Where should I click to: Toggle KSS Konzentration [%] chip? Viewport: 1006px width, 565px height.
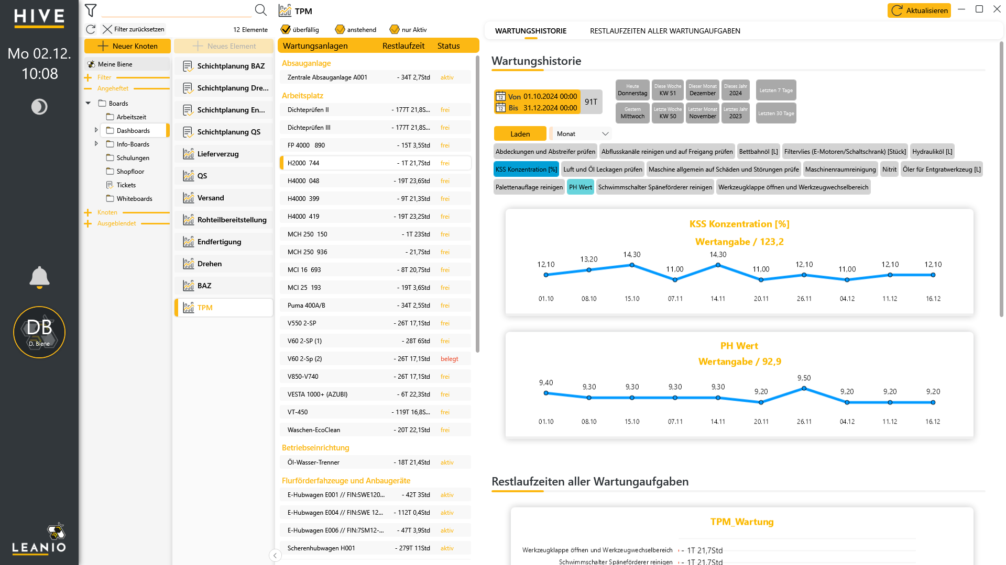(x=526, y=169)
